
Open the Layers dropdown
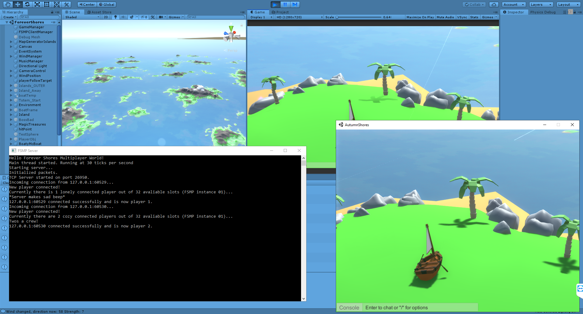541,5
